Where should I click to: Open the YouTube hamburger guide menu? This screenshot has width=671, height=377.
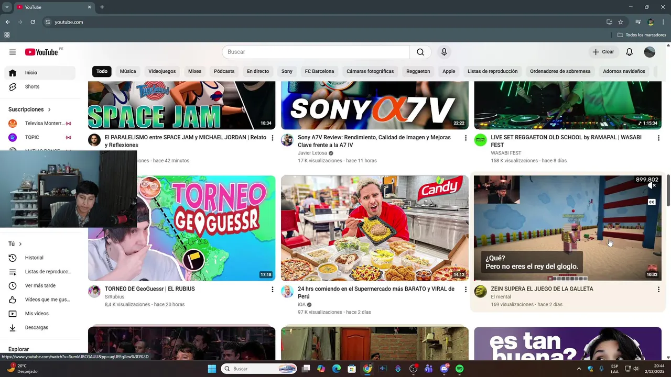[13, 52]
